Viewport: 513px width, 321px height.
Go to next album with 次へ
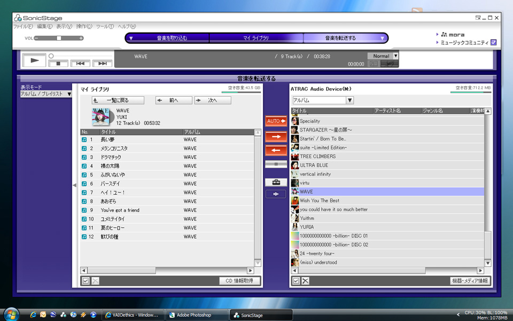coord(213,100)
